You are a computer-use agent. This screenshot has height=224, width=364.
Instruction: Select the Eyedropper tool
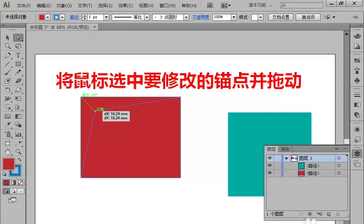tap(8, 125)
